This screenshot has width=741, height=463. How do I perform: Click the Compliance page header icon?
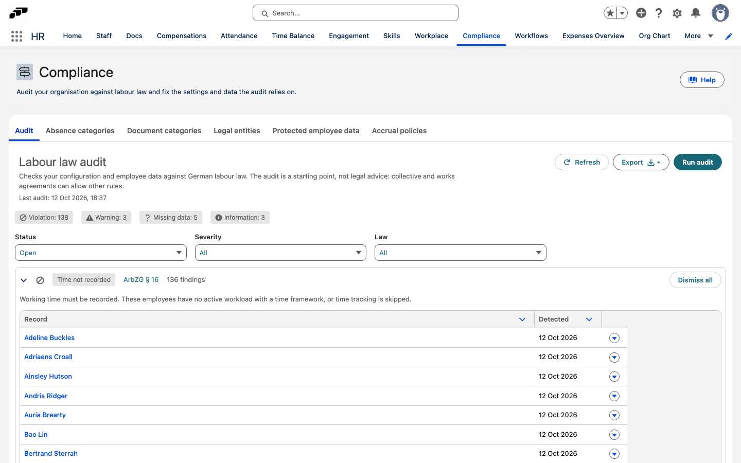[25, 72]
